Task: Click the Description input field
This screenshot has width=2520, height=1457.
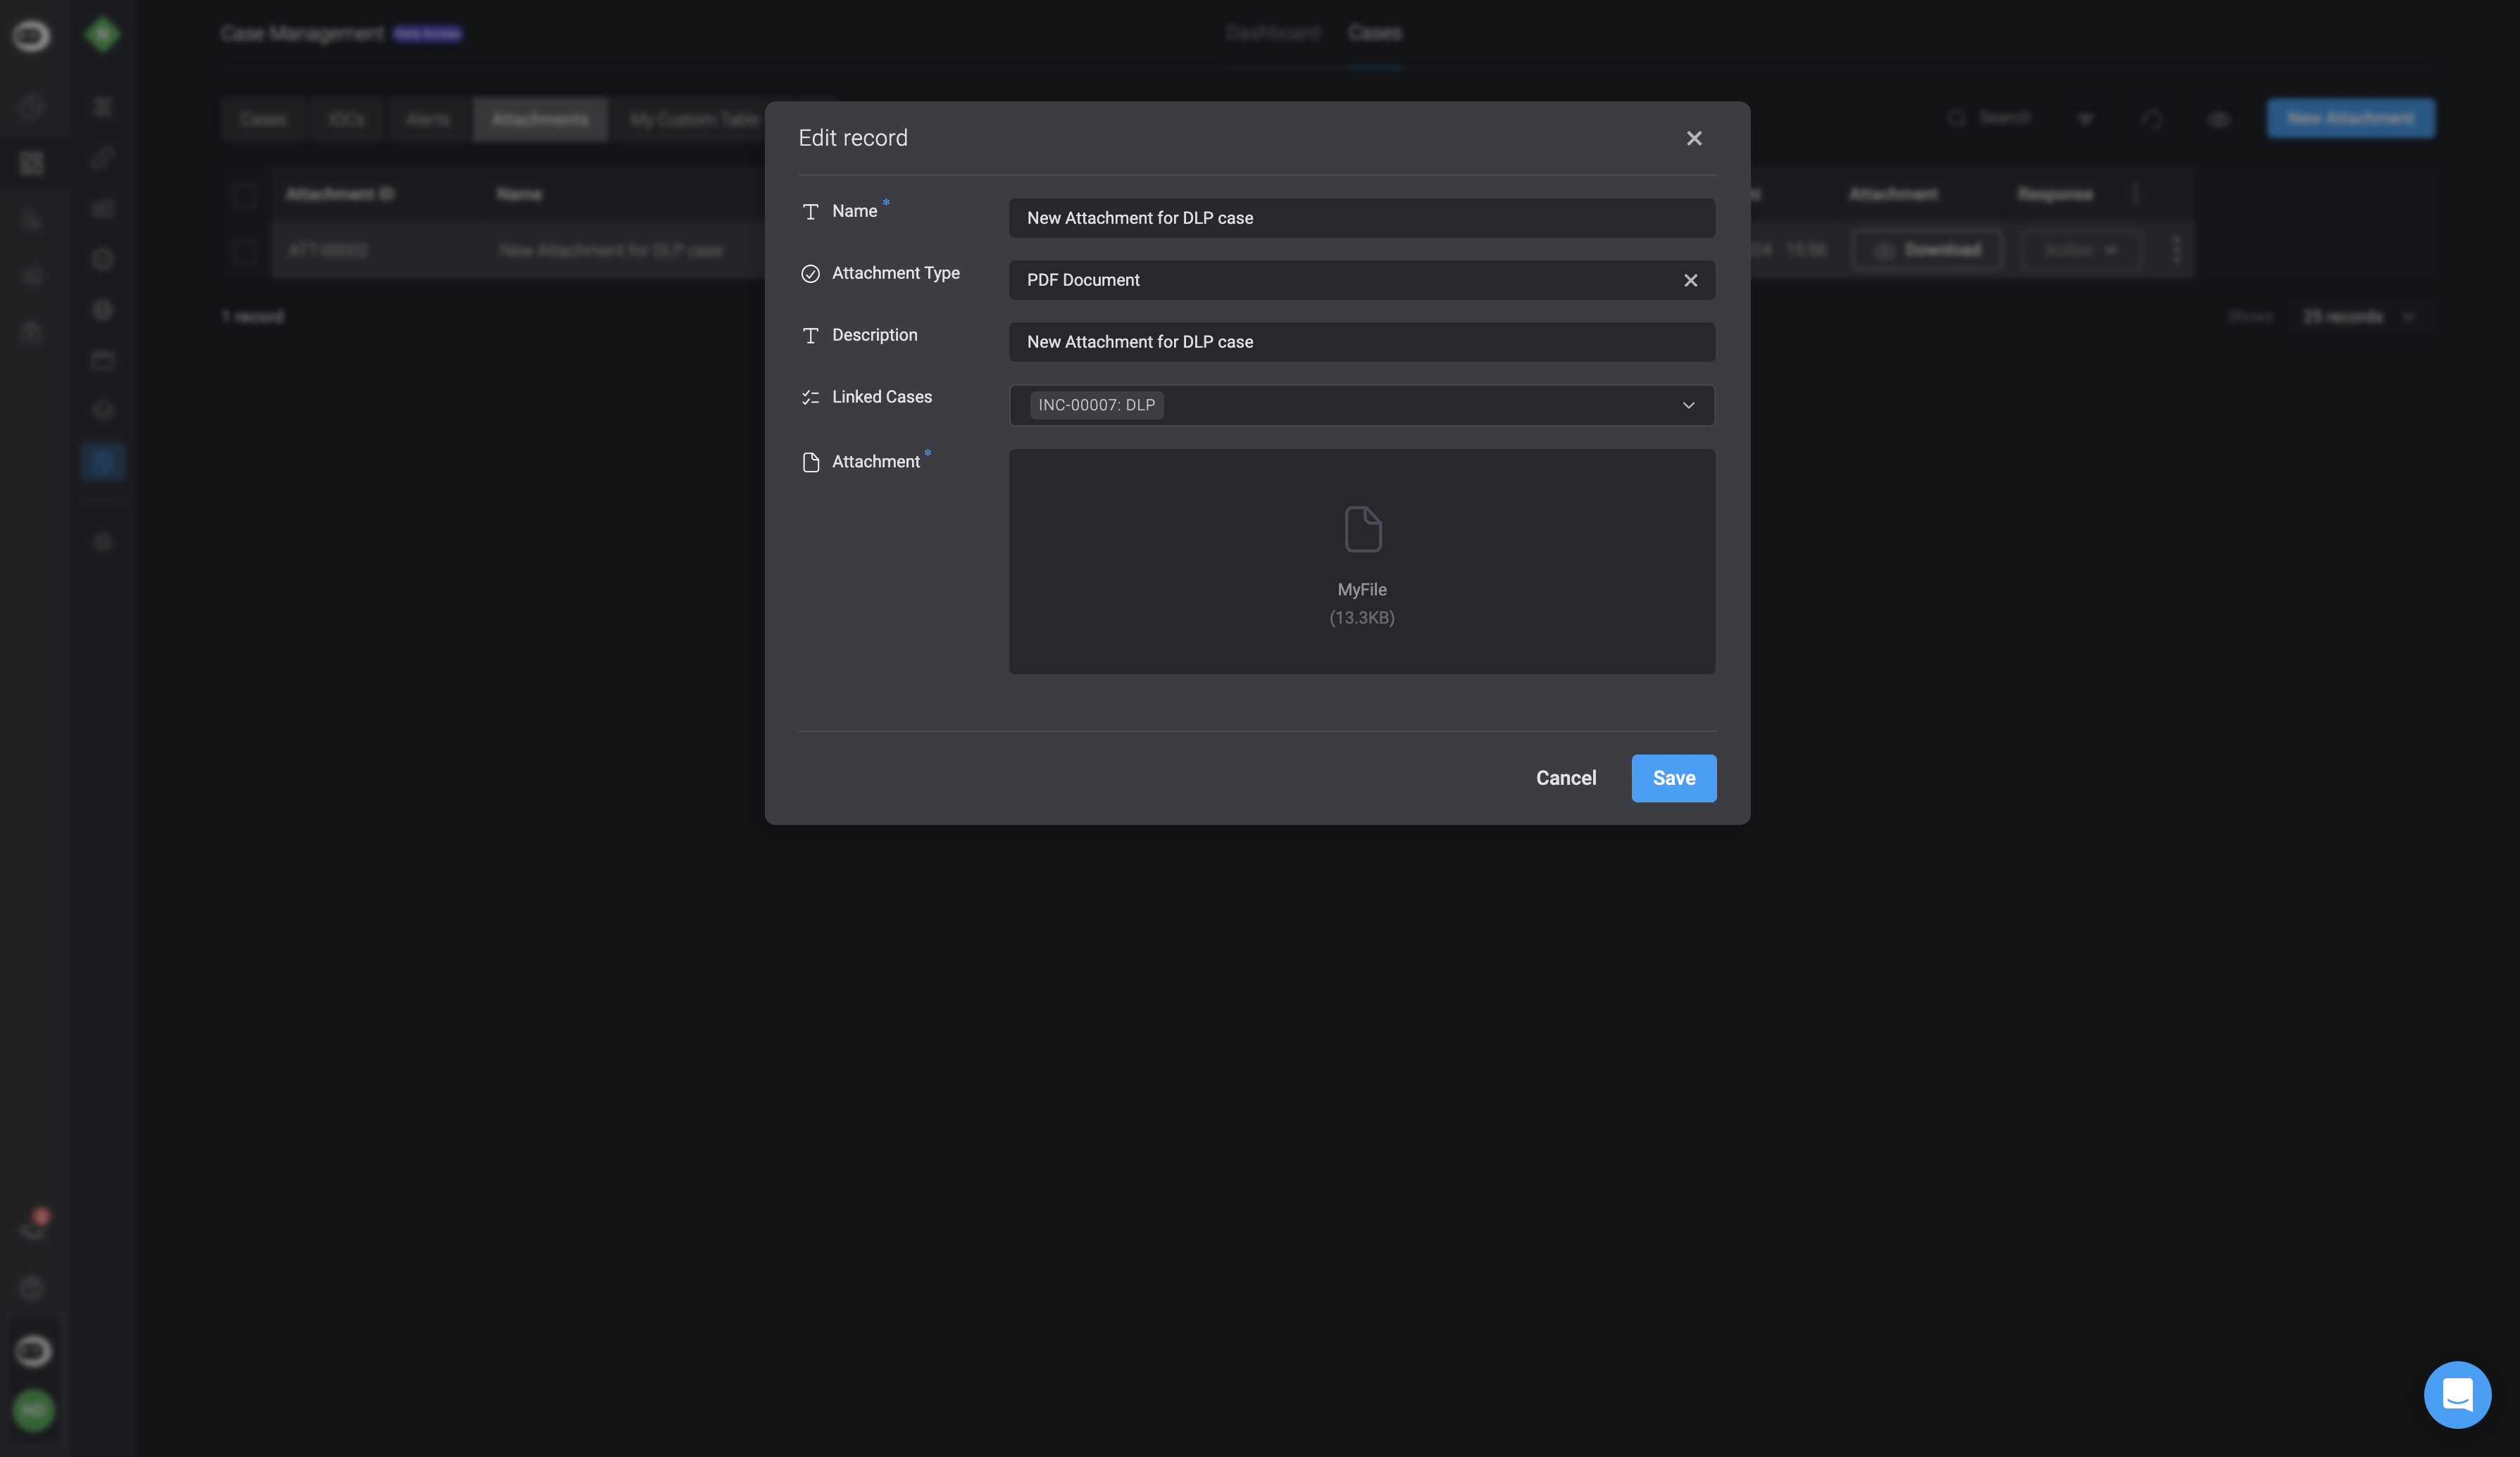Action: pyautogui.click(x=1361, y=343)
